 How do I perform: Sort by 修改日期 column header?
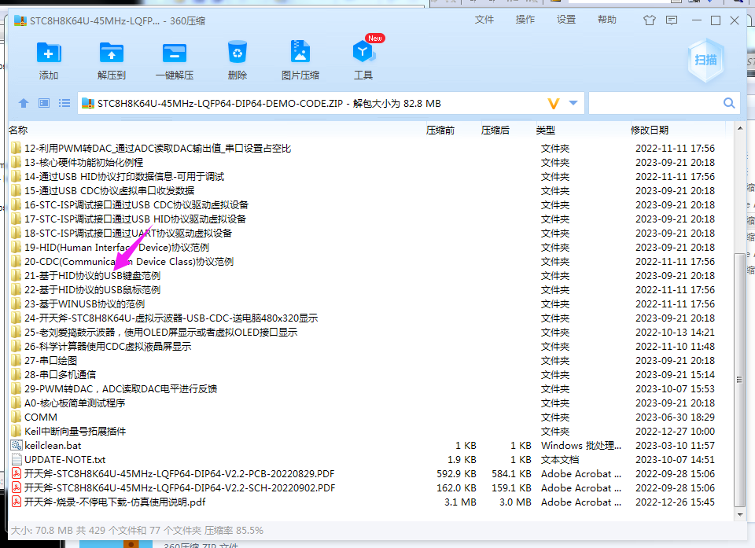[650, 130]
